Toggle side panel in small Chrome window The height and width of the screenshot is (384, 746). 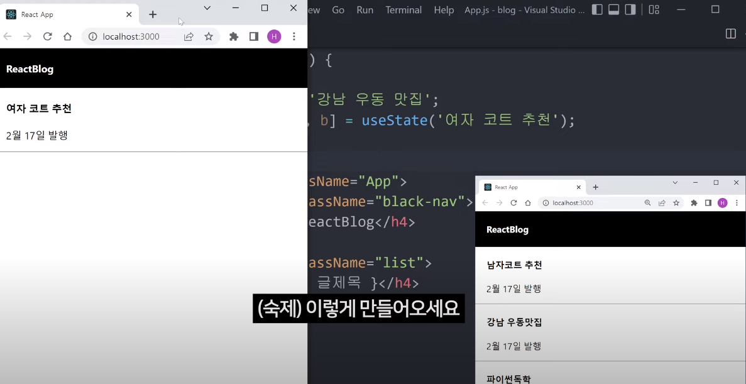pos(708,203)
